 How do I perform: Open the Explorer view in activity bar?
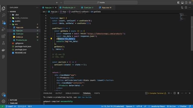3,8
